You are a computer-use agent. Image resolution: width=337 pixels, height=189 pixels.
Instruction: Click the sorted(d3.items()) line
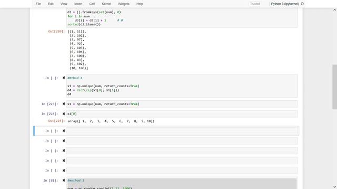[84, 25]
